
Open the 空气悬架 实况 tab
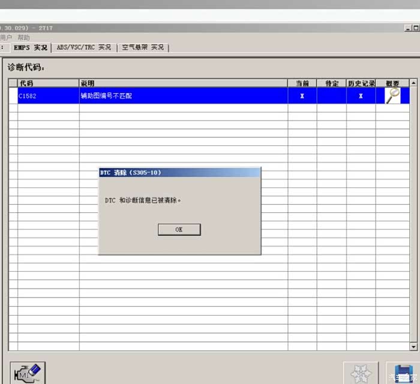tap(143, 47)
